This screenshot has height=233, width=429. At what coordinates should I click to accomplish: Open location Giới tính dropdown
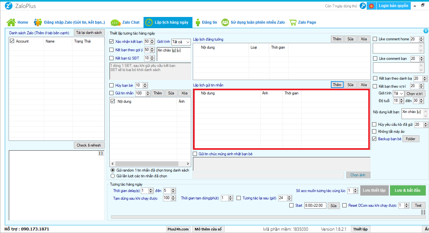tap(399, 93)
